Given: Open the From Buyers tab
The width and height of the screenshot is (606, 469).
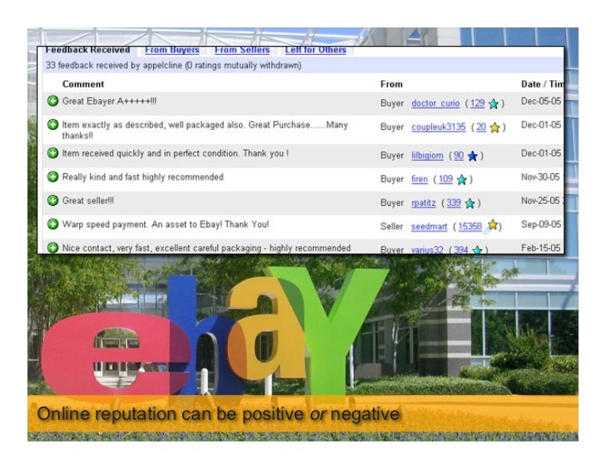Looking at the screenshot, I should pos(172,50).
